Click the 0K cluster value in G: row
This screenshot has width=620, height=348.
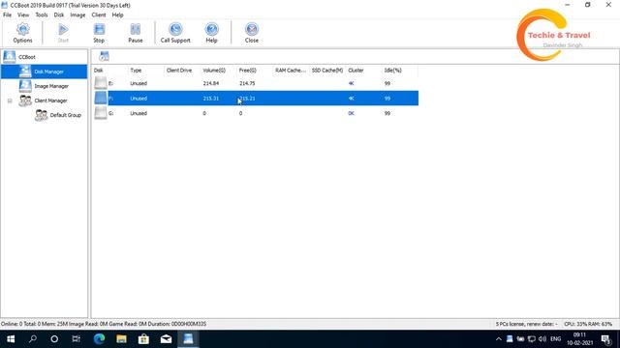(351, 113)
